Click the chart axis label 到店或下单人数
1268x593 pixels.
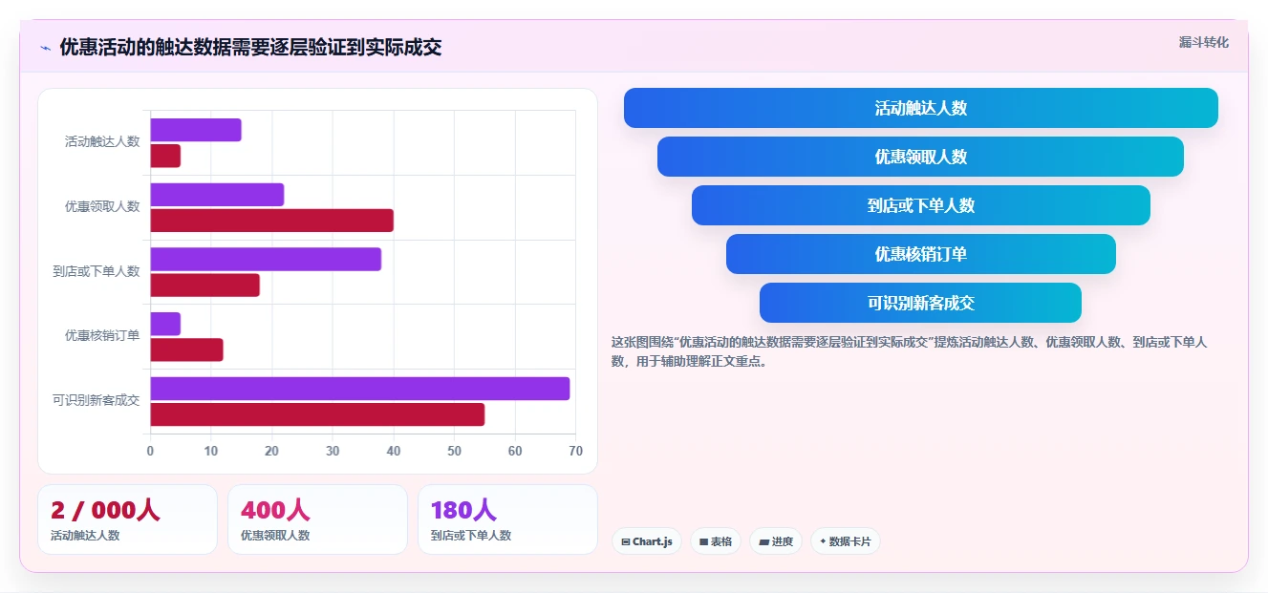(x=97, y=272)
